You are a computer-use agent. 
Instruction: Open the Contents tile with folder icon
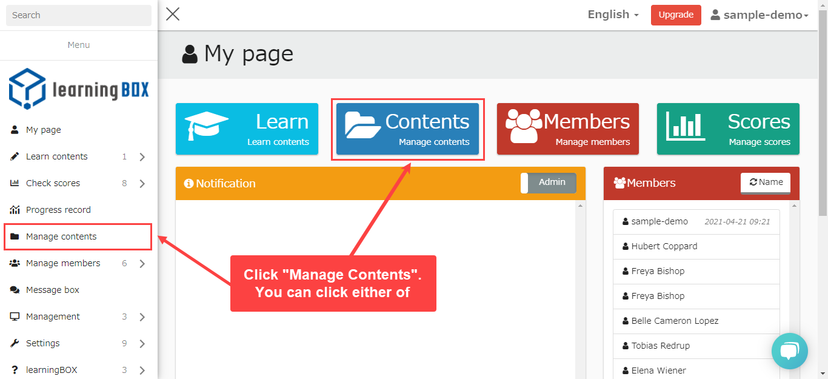[x=407, y=129]
